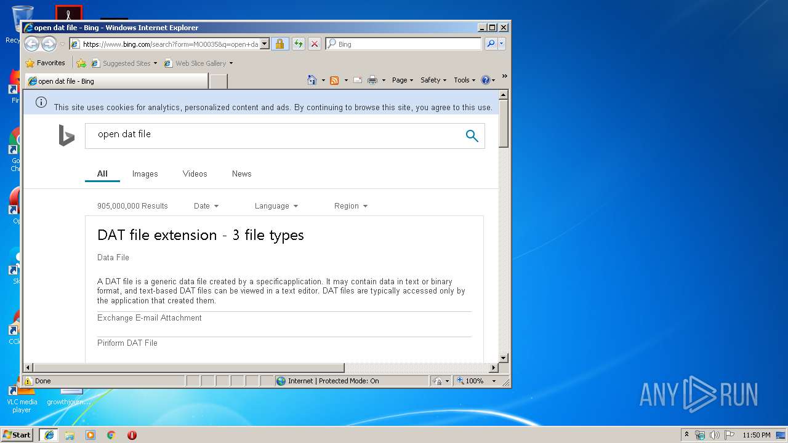Refresh the page with the green arrows

[x=299, y=44]
